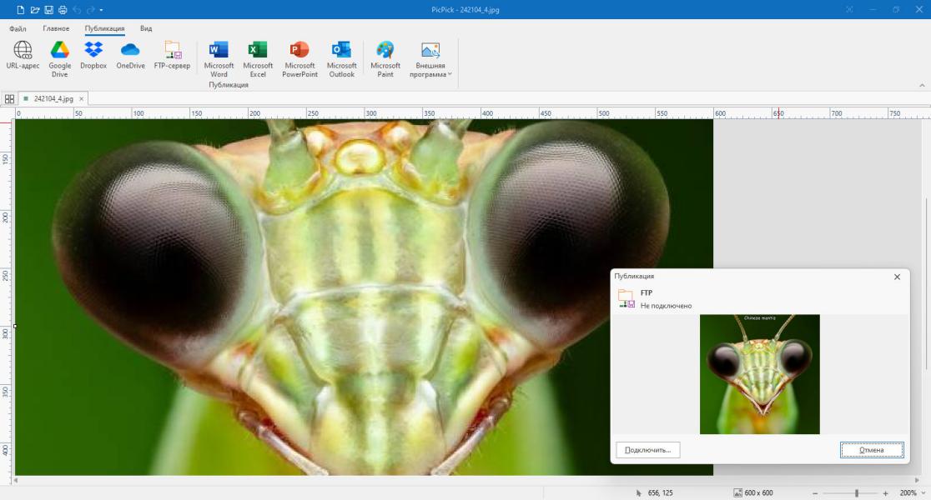
Task: Click the Подключить... button
Action: [648, 450]
